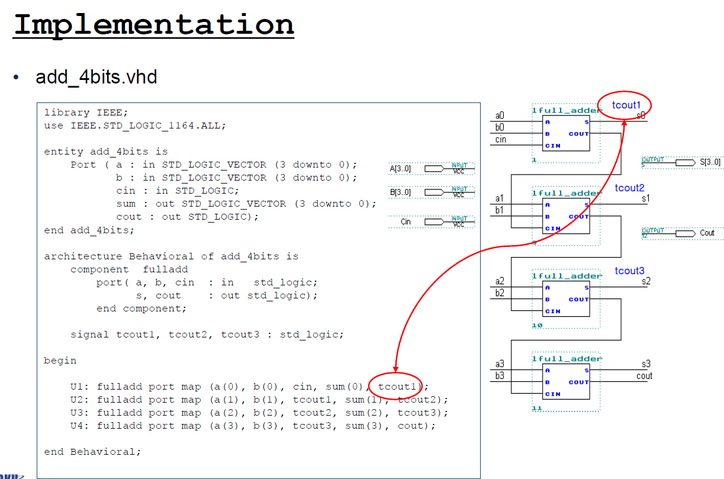Click the "use IEEE.STD_LOGIC_1164.ALL;" line
This screenshot has width=724, height=479.
(x=135, y=126)
